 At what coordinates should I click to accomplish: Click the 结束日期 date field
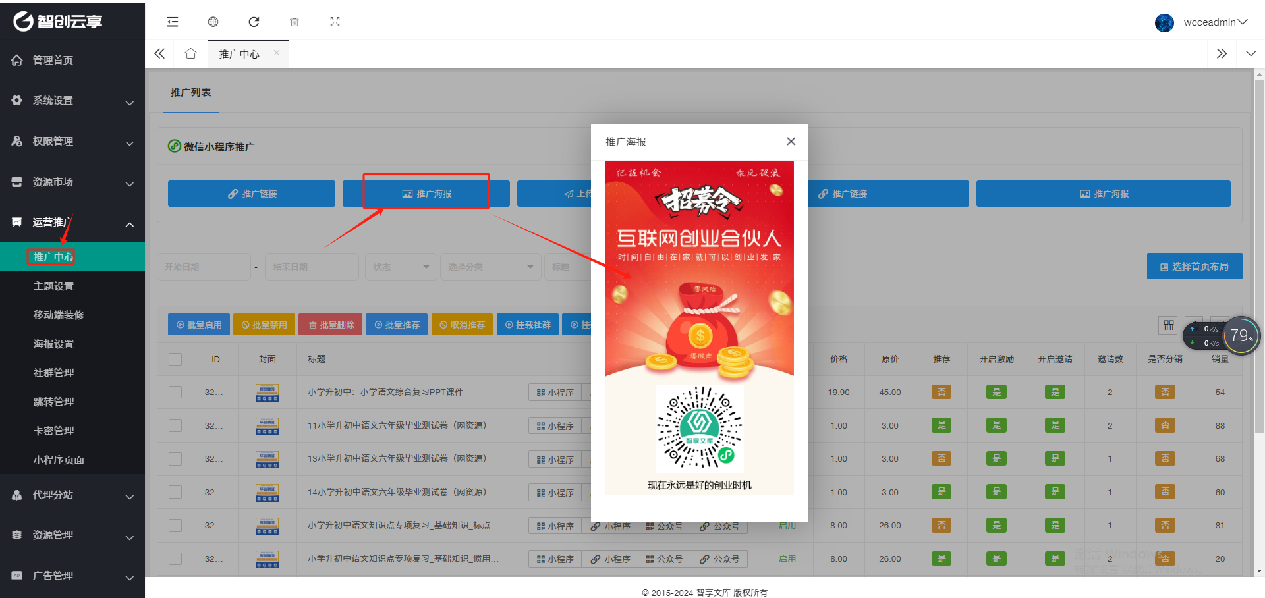coord(312,267)
